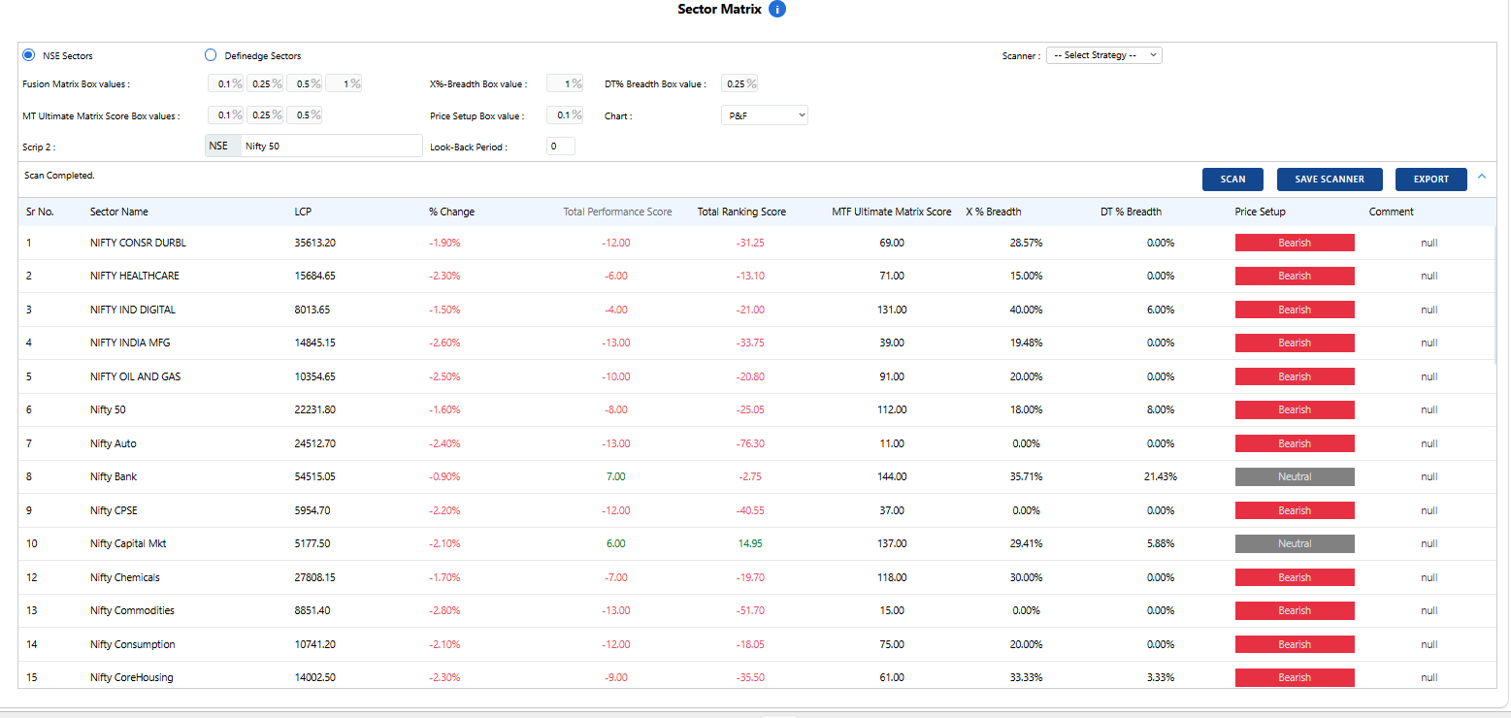
Task: Select the Definedge Sectors radio button
Action: pos(211,55)
